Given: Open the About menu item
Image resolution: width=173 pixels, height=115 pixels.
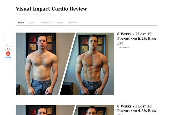Looking at the screenshot, I should click(32, 22).
